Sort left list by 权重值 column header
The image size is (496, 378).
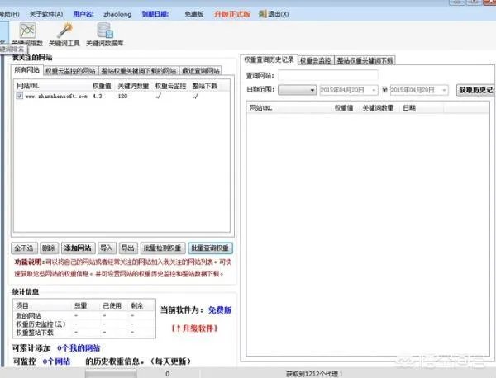(102, 86)
